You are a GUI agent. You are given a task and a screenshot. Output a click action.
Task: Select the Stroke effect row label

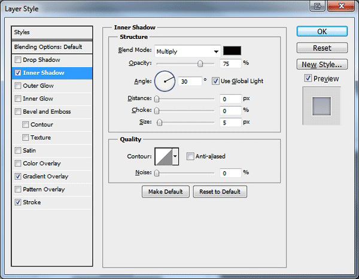[32, 202]
